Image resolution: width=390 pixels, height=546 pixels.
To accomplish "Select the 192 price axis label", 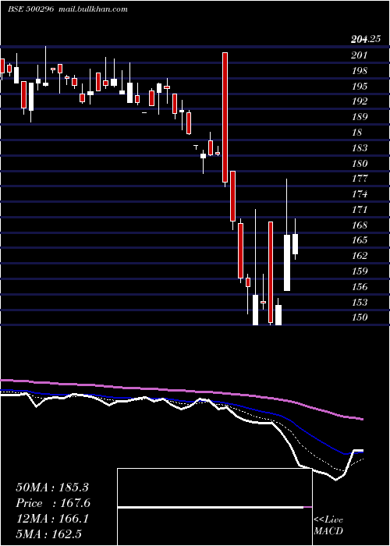I will coord(360,101).
